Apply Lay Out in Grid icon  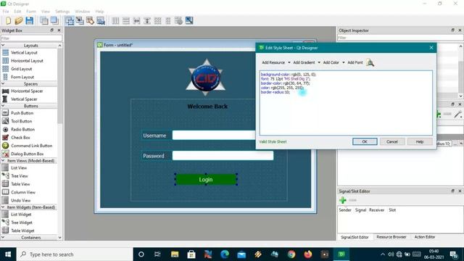[x=158, y=21]
